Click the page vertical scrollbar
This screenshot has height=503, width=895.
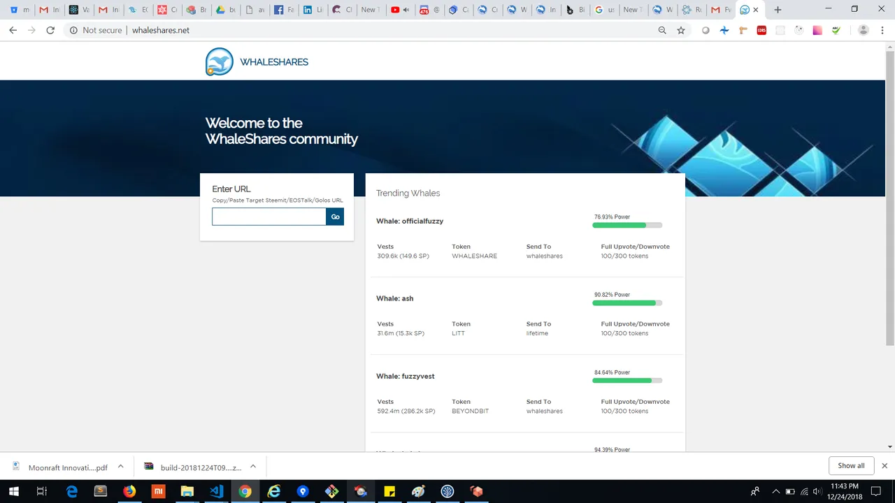(x=889, y=197)
